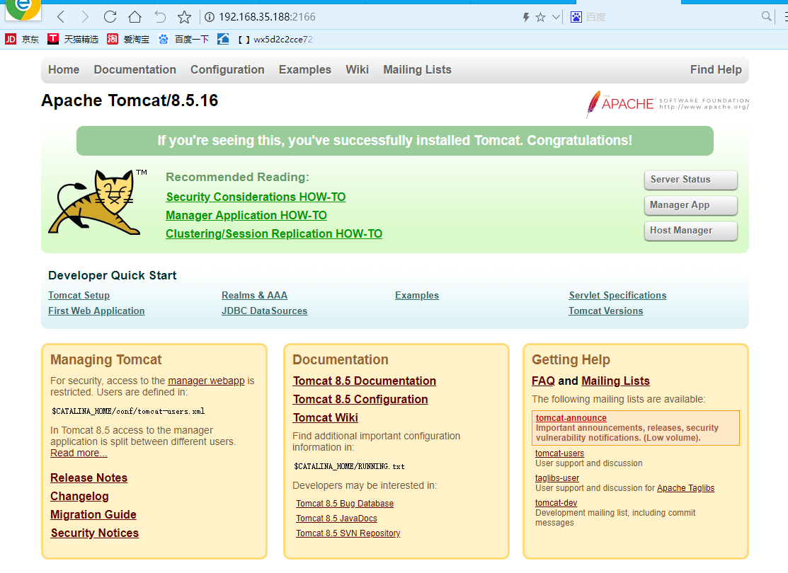Open Mailing Lists in the nav bar
The width and height of the screenshot is (788, 573).
pyautogui.click(x=417, y=70)
